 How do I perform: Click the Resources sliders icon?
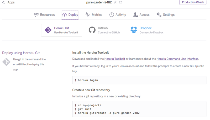(x=36, y=15)
